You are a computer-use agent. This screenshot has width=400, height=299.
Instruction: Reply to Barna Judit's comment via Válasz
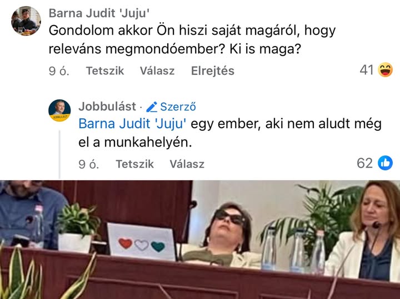pyautogui.click(x=157, y=70)
